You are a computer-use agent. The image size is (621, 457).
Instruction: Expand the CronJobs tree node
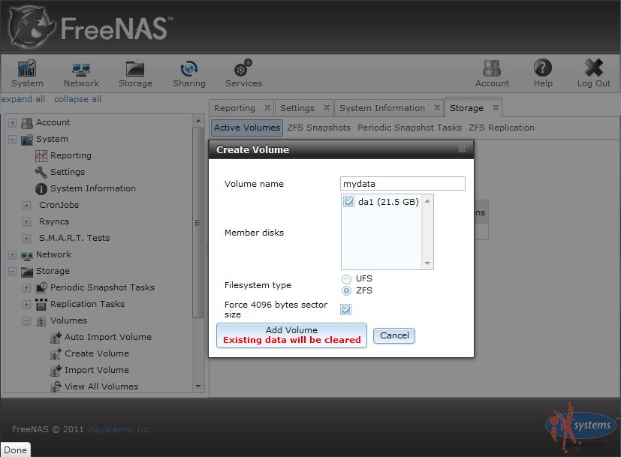(x=27, y=205)
